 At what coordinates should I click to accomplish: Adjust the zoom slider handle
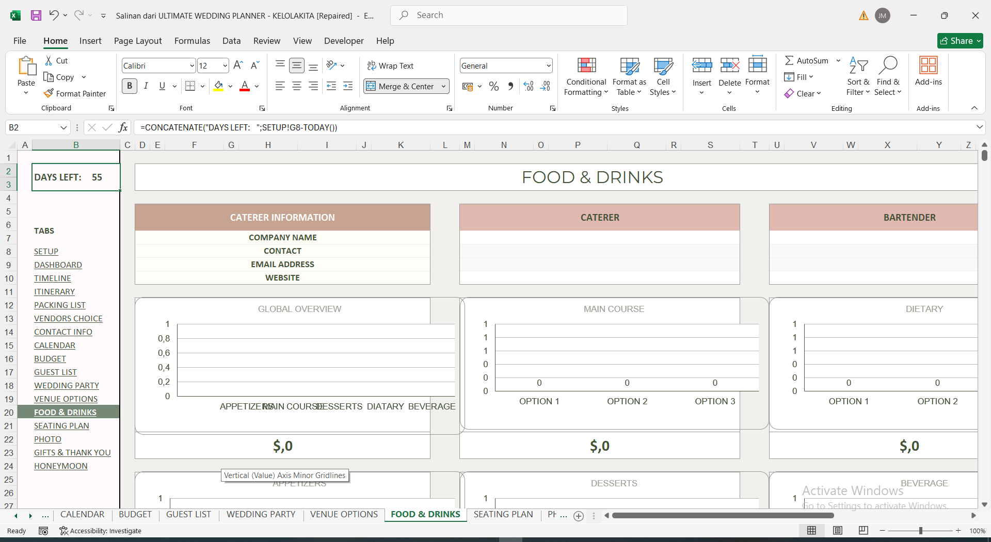[920, 531]
